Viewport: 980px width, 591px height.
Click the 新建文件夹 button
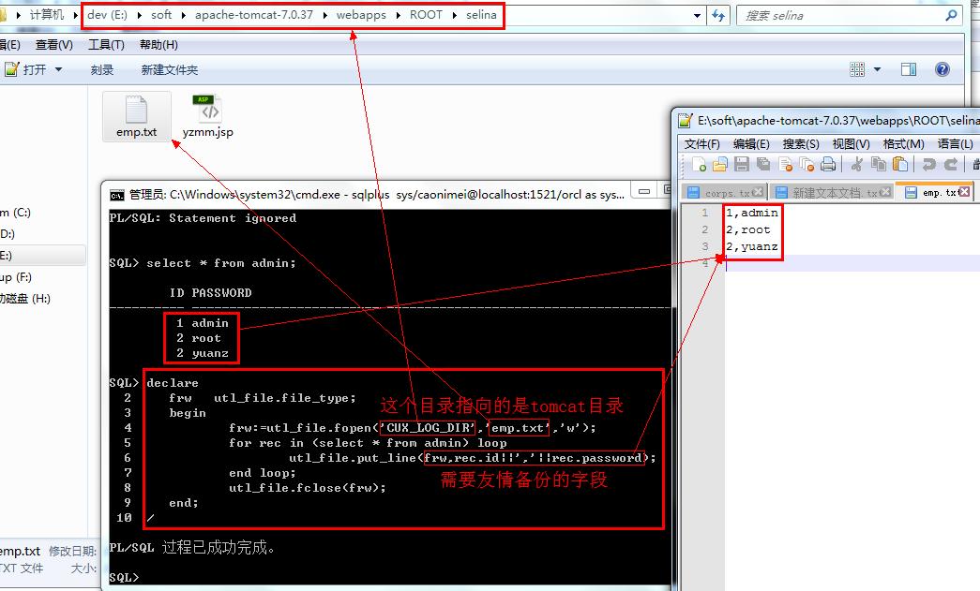tap(170, 69)
